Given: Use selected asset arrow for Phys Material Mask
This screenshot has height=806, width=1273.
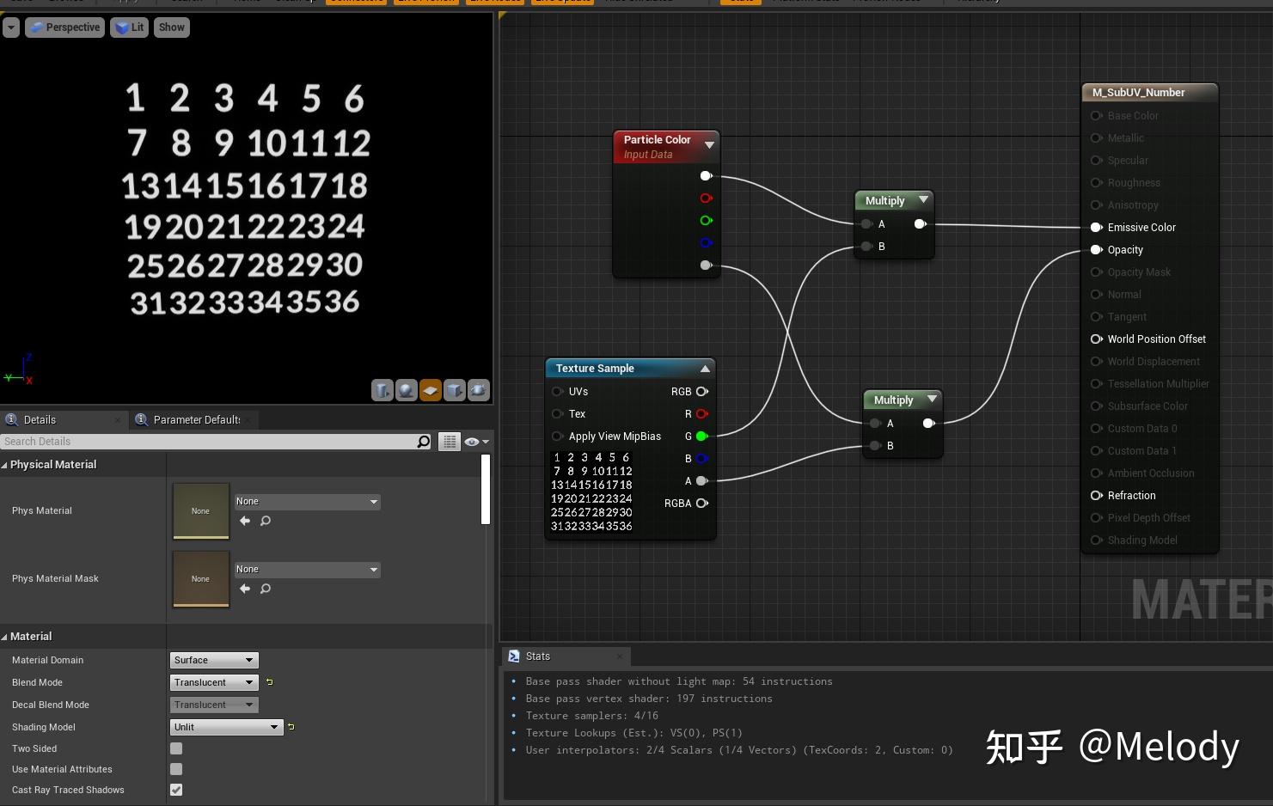Looking at the screenshot, I should pyautogui.click(x=245, y=589).
